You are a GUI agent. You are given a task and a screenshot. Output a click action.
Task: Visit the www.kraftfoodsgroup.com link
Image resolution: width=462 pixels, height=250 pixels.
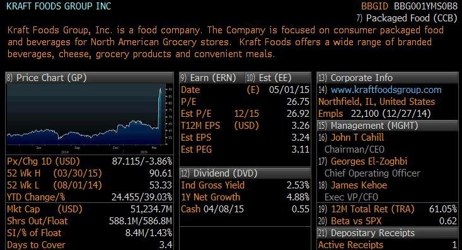click(386, 90)
